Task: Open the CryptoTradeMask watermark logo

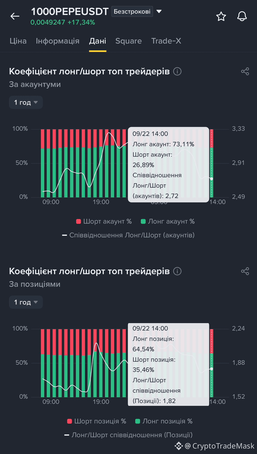Action: [178, 446]
